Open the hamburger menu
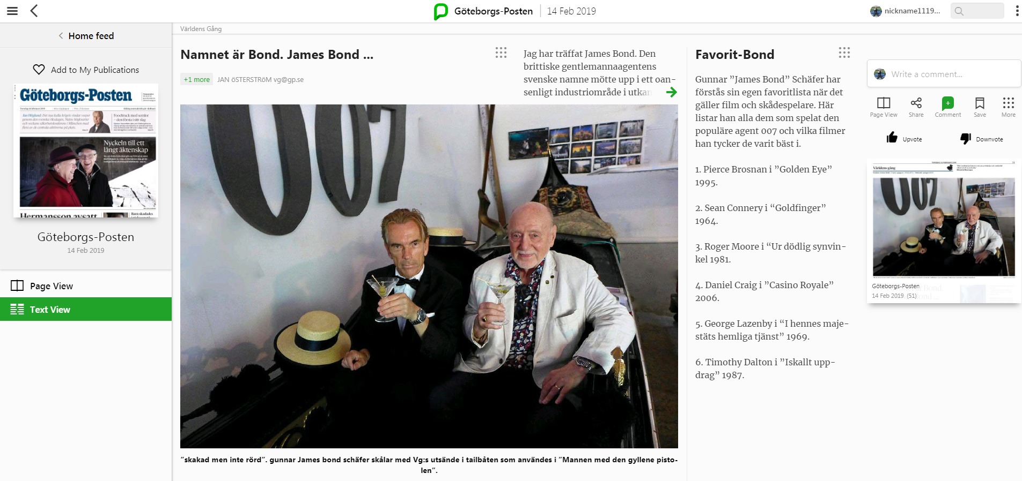 pyautogui.click(x=12, y=11)
